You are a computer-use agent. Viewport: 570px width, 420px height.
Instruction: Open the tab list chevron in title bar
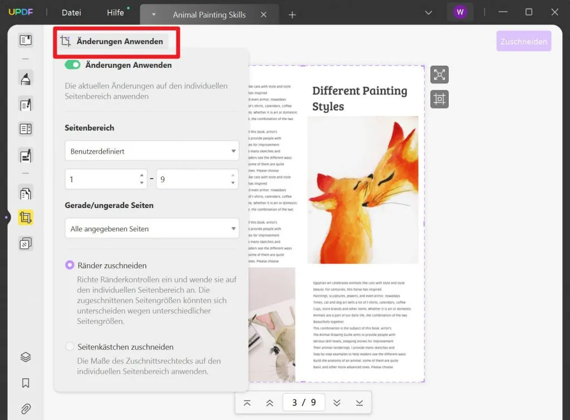tap(429, 13)
